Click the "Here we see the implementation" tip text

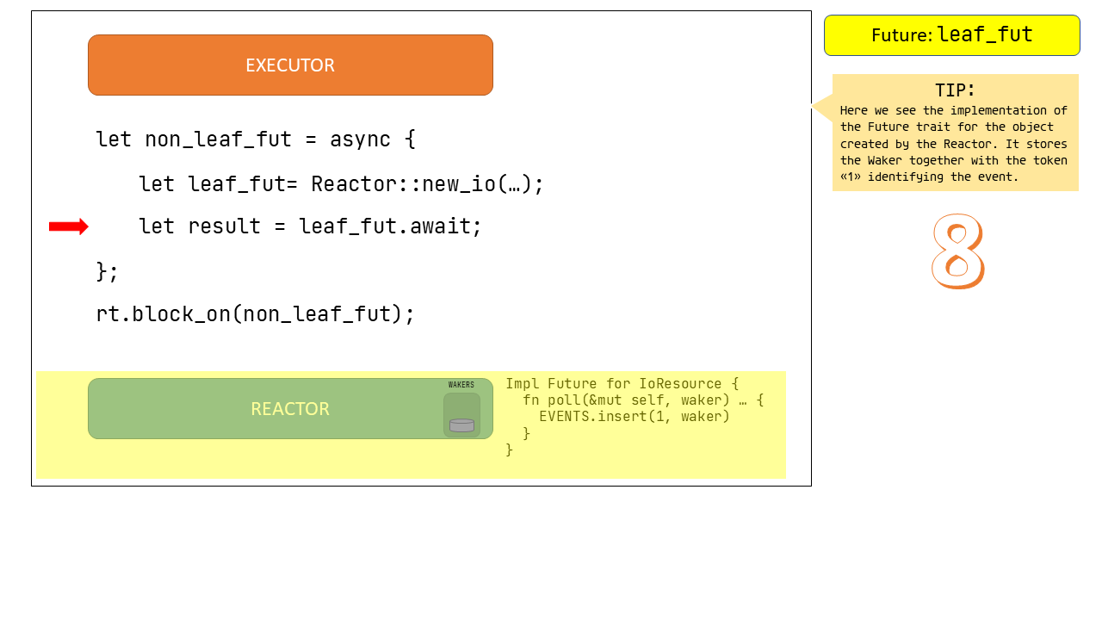coord(953,111)
